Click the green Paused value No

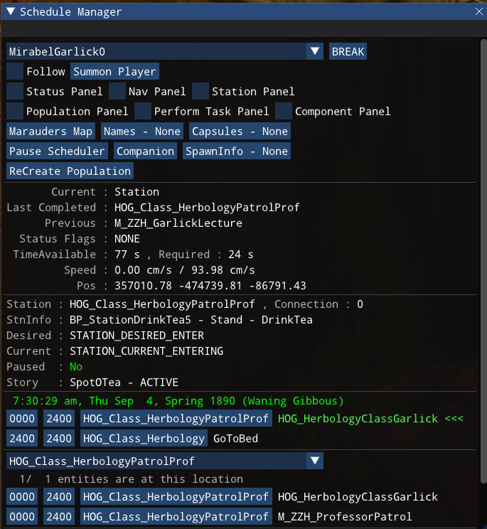76,367
